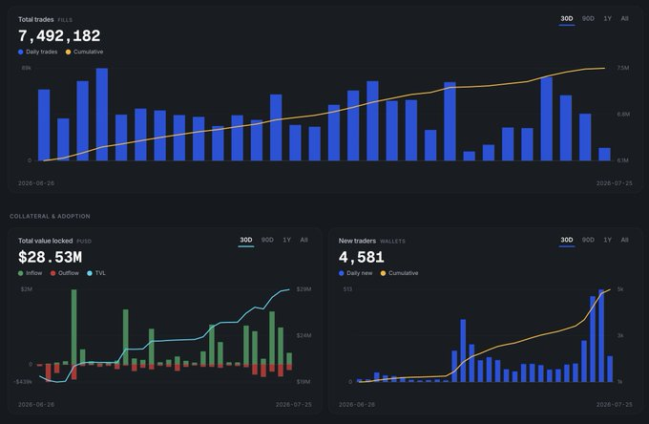This screenshot has width=649, height=424.
Task: Click the WALLETS subtitle label
Action: point(393,242)
